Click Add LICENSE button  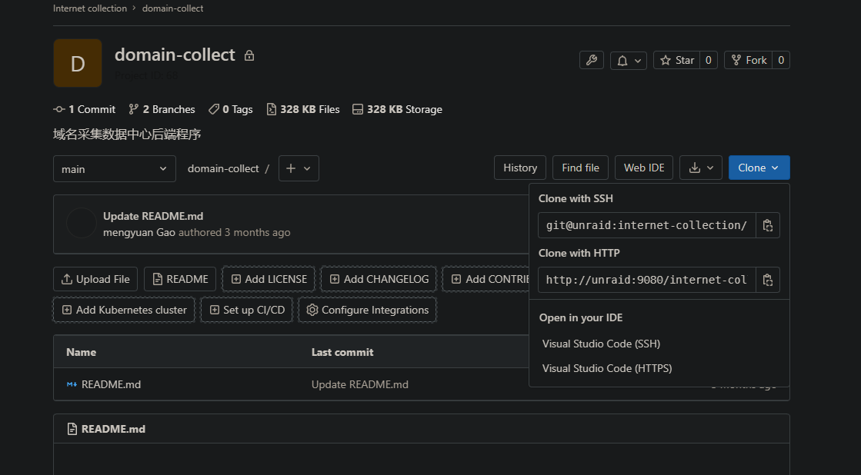click(269, 279)
